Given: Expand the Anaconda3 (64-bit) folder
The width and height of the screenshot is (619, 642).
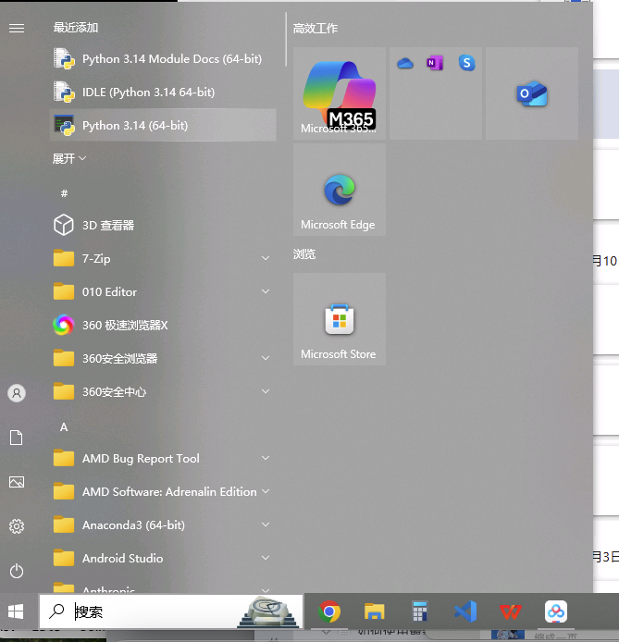Looking at the screenshot, I should [x=163, y=525].
